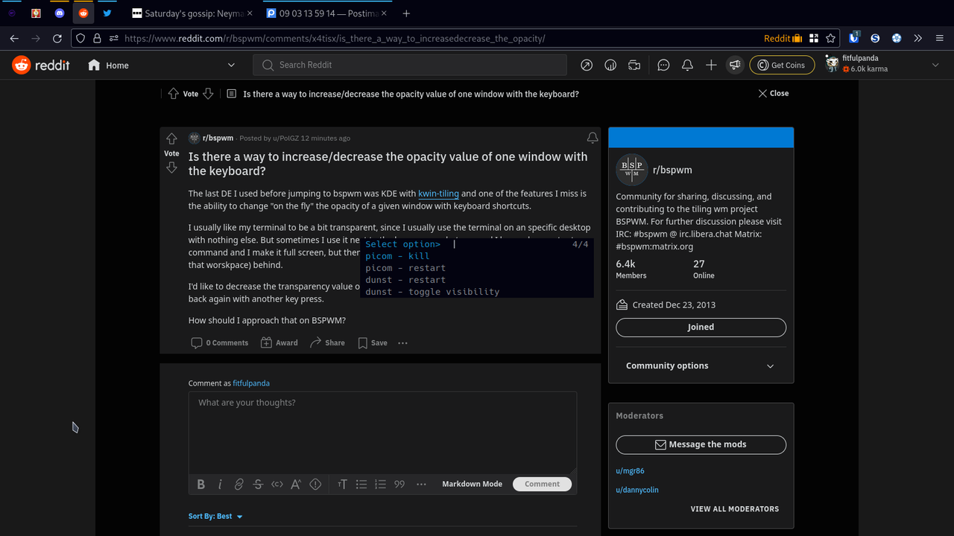Apply superscript formatting
Viewport: 954px width, 536px height.
[296, 484]
